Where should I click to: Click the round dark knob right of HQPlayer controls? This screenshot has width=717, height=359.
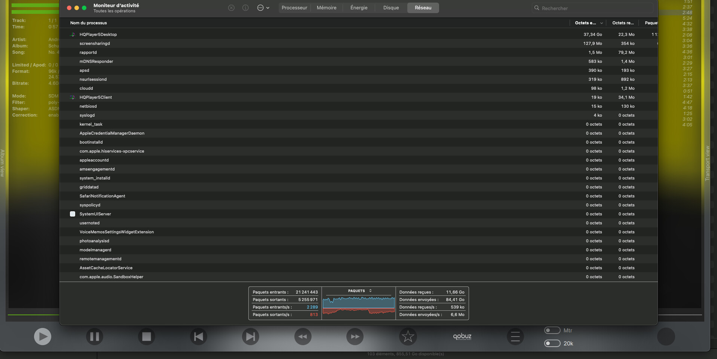point(666,337)
